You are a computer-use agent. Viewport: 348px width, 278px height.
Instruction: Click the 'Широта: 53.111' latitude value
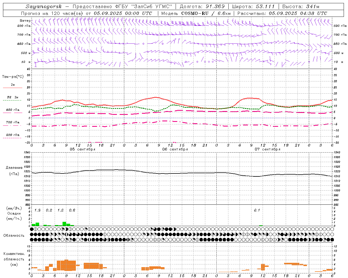tap(253, 7)
